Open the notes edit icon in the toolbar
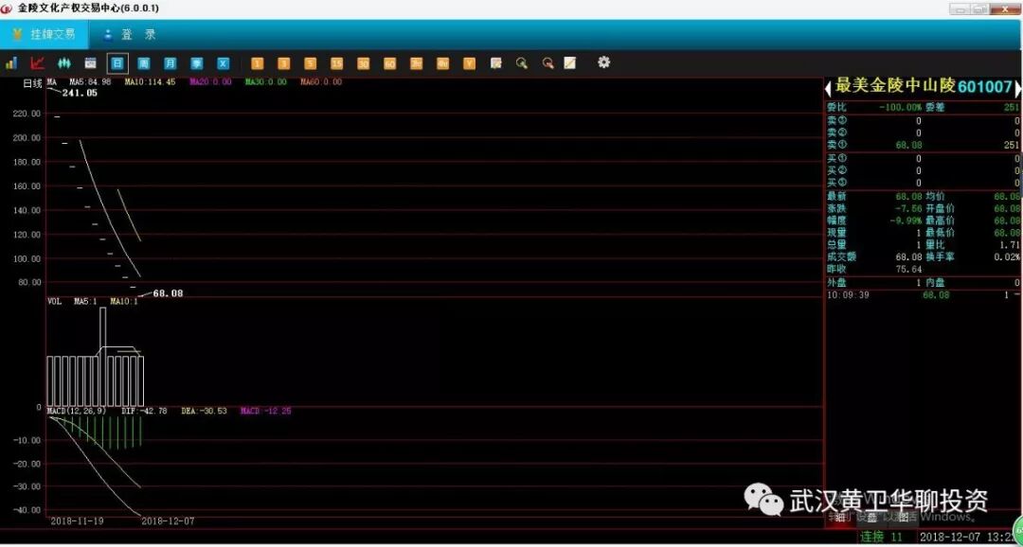Screen dimensions: 1023x547 pyautogui.click(x=495, y=63)
